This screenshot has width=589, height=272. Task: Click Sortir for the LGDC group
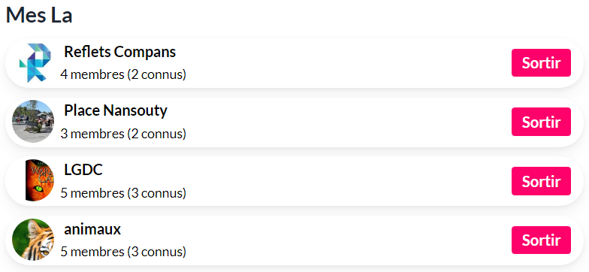tap(541, 181)
